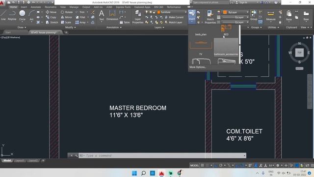Click the Group tool
This screenshot has width=314, height=177.
(x=254, y=16)
